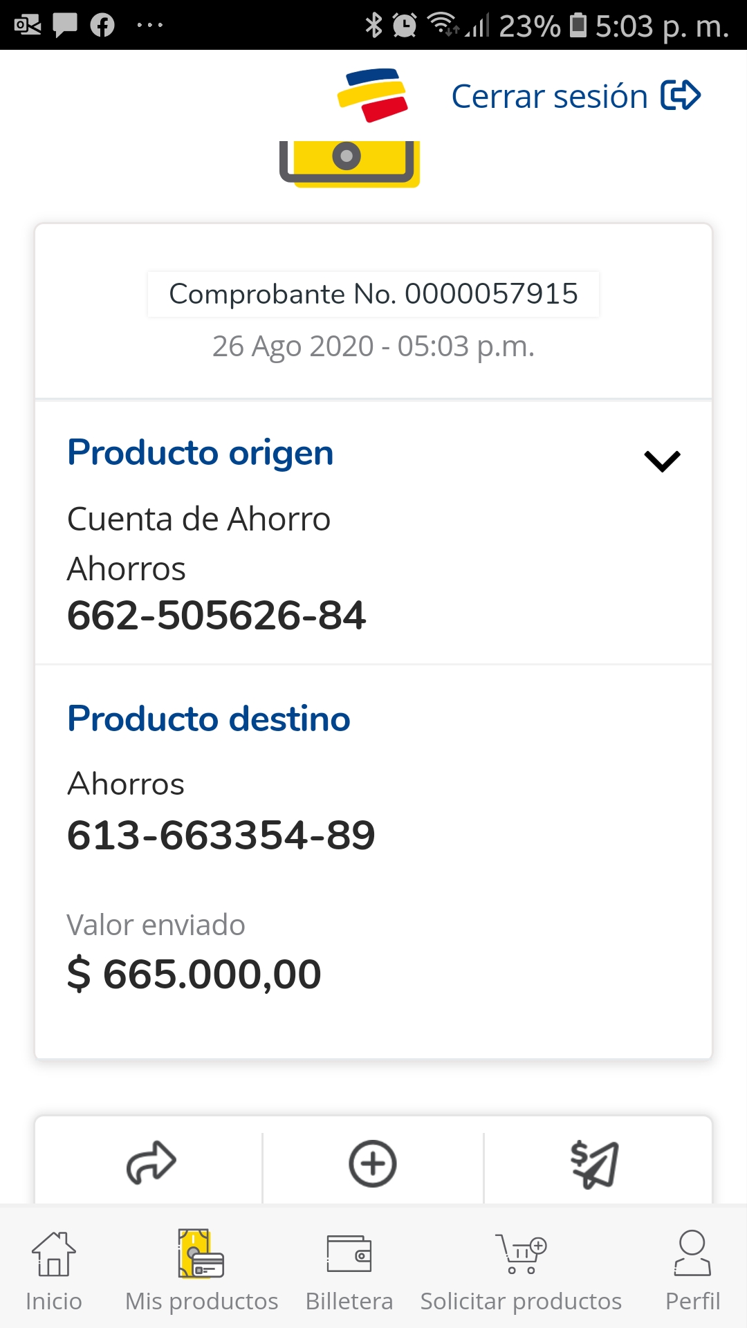Tap the Bluetooth status bar icon
The image size is (747, 1328).
[x=373, y=26]
